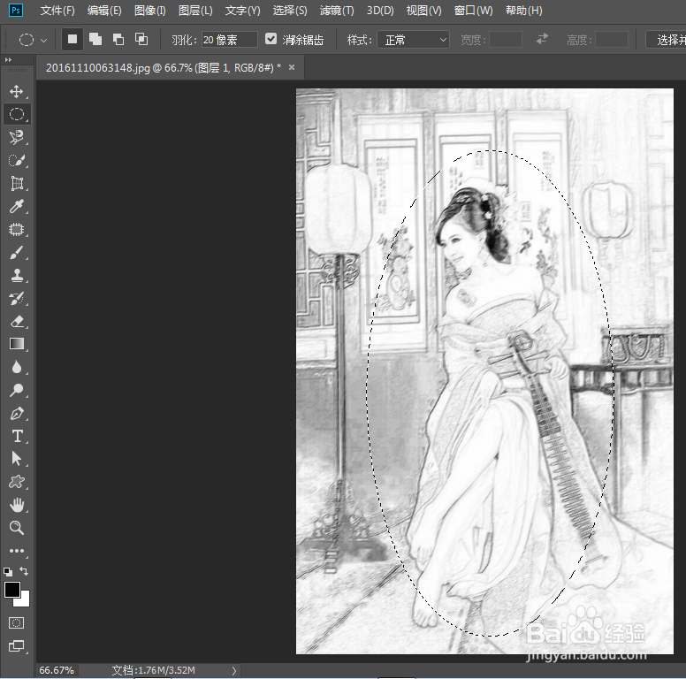This screenshot has width=686, height=679.
Task: Open the 滤镜(T) menu
Action: coord(337,11)
